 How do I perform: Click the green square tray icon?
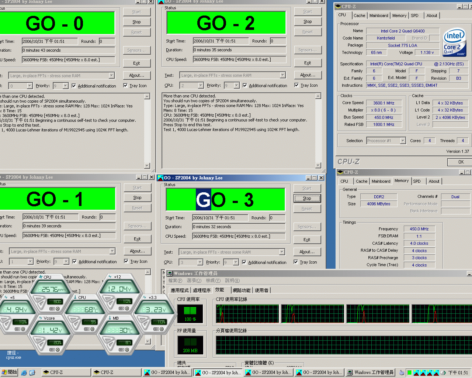409,372
